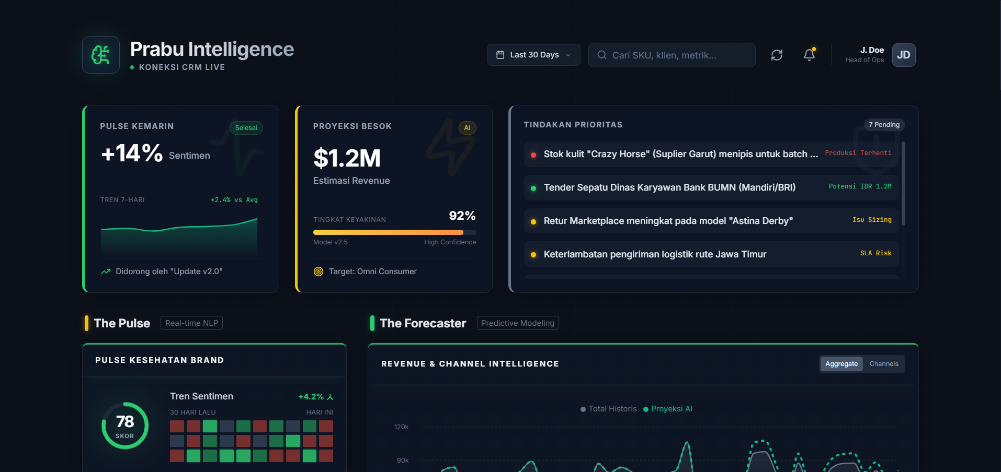Click the "Estimasi Revenue" label

351,181
